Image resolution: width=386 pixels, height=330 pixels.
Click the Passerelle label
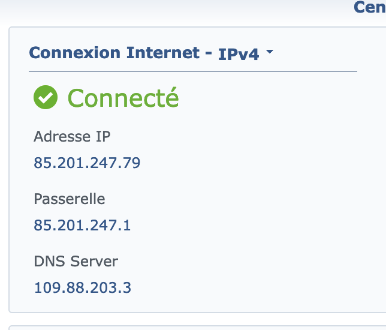point(70,199)
